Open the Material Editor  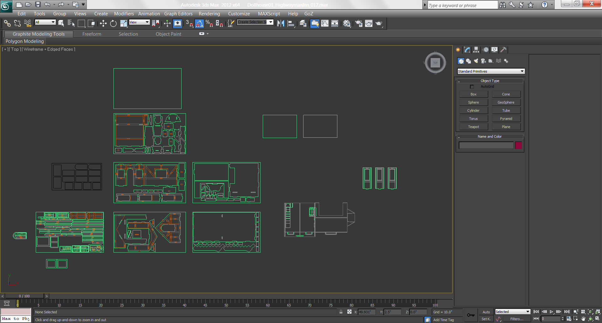(x=347, y=23)
